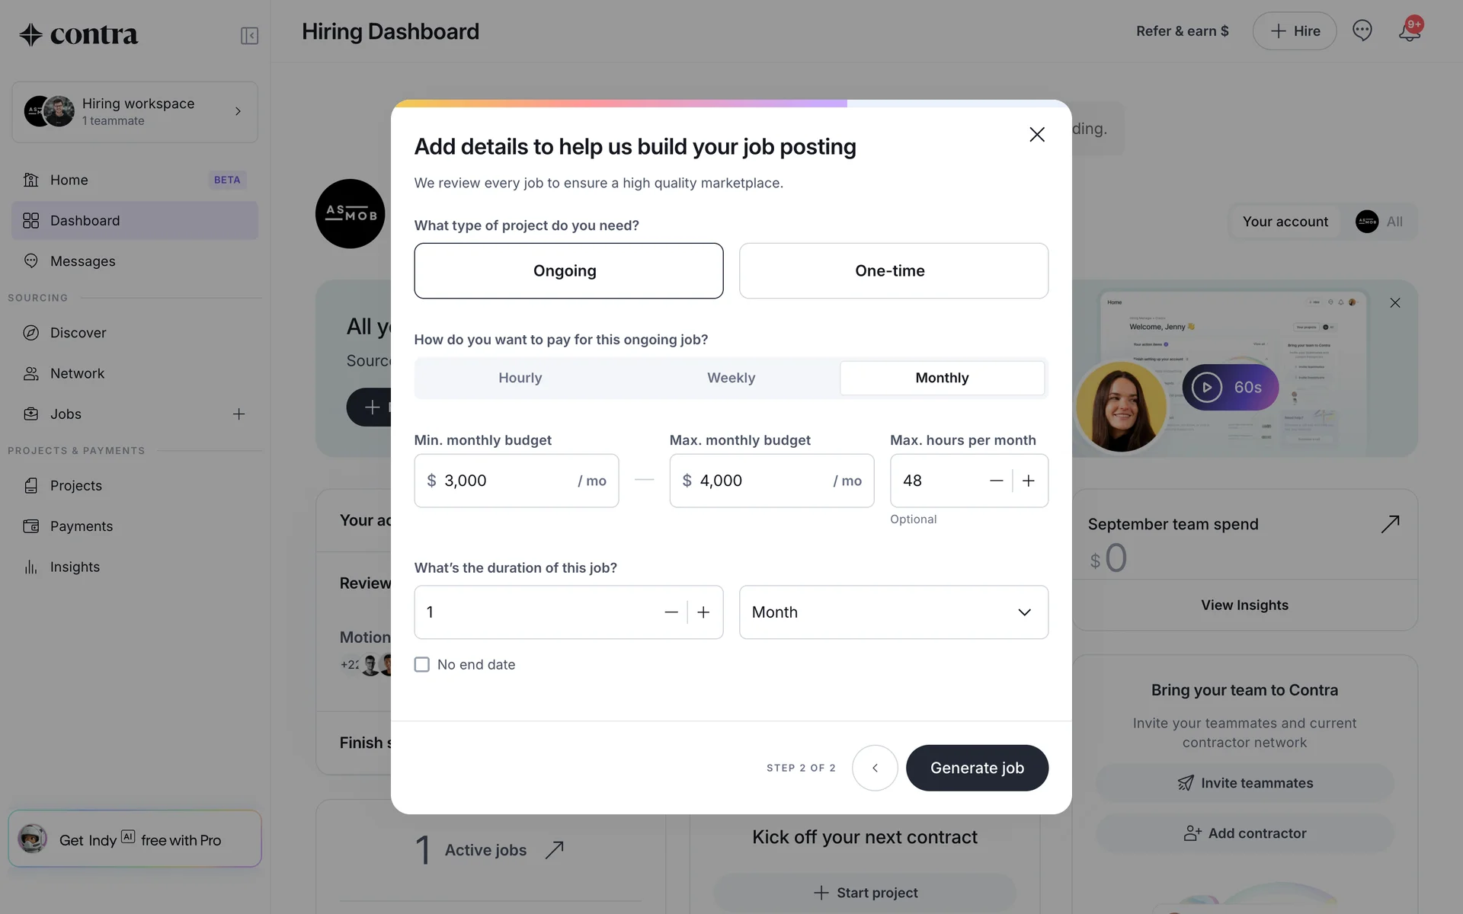This screenshot has height=914, width=1463.
Task: Switch payment to the Weekly tab
Action: [731, 379]
